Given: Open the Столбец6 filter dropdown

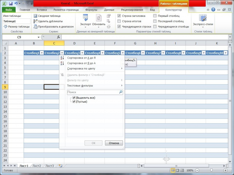Looking at the screenshot, I should pyautogui.click(x=143, y=53).
